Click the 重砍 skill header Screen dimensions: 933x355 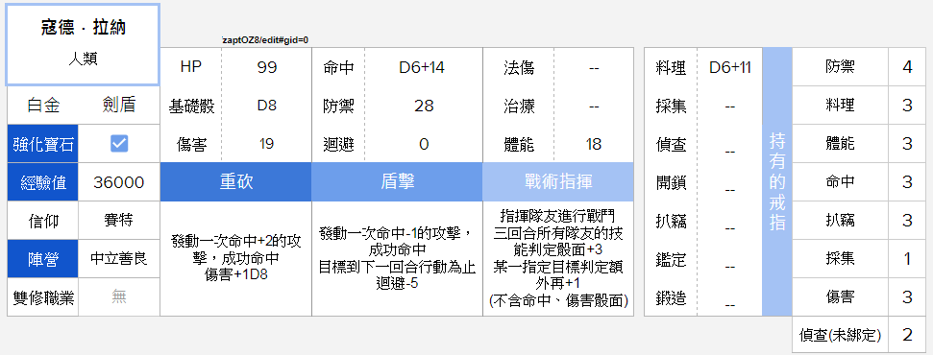pos(236,182)
